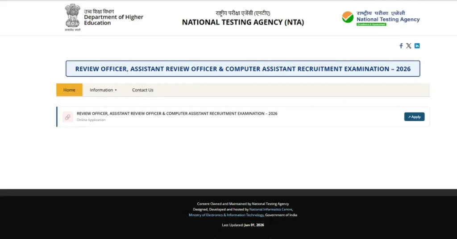Open the National Informatics Centre link
The width and height of the screenshot is (457, 239).
click(x=270, y=209)
